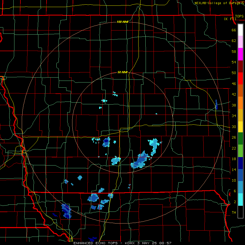Select the dark green legend swatch
Viewport: 245px width, 245px height.
240,139
